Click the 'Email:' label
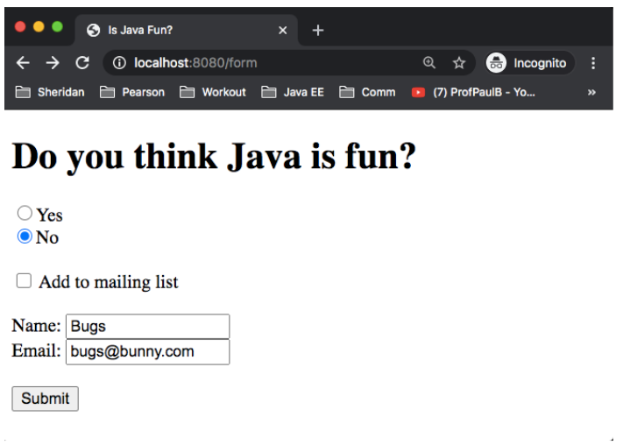The image size is (623, 445). [36, 351]
